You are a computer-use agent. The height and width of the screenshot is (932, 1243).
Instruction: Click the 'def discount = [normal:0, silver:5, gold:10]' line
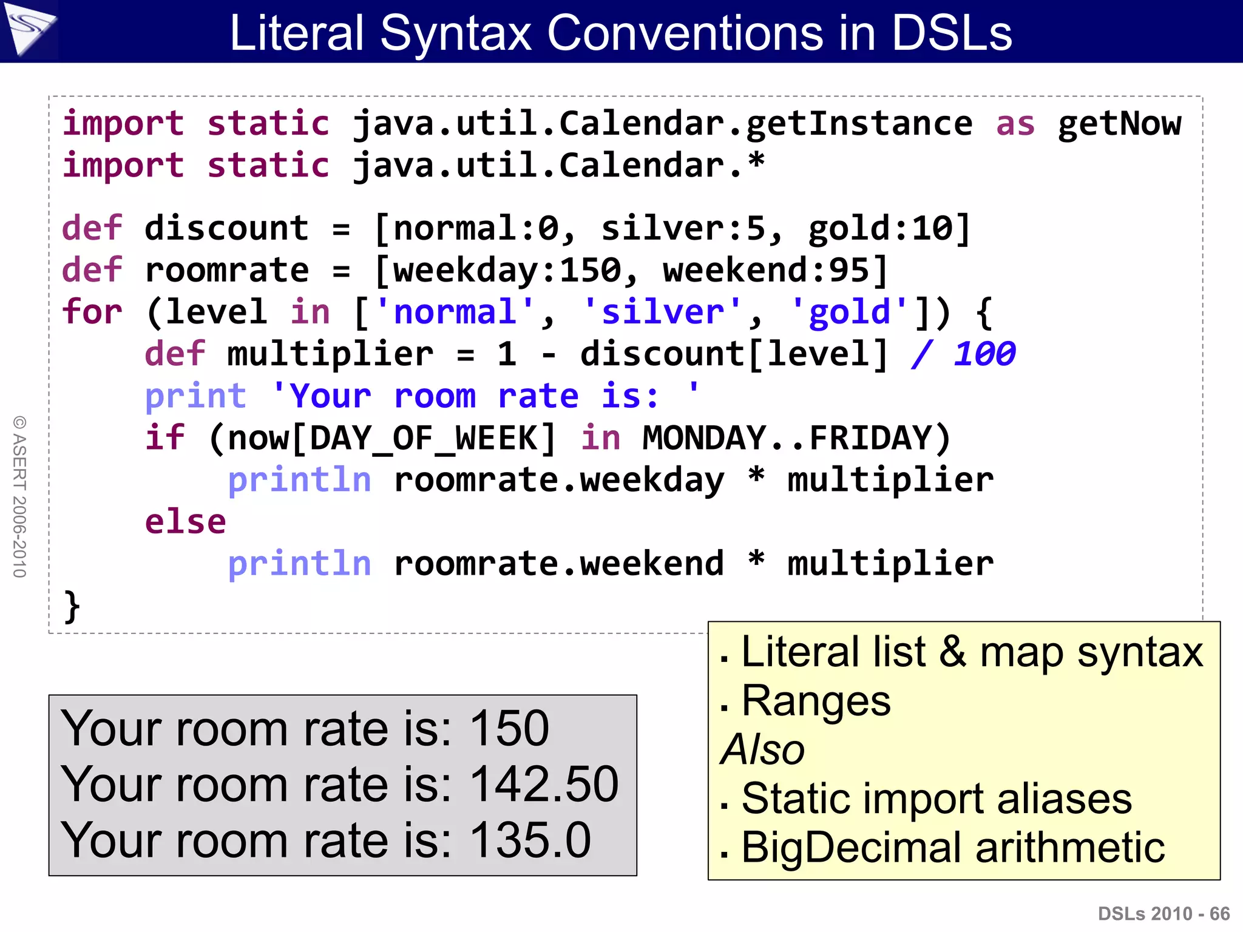517,229
